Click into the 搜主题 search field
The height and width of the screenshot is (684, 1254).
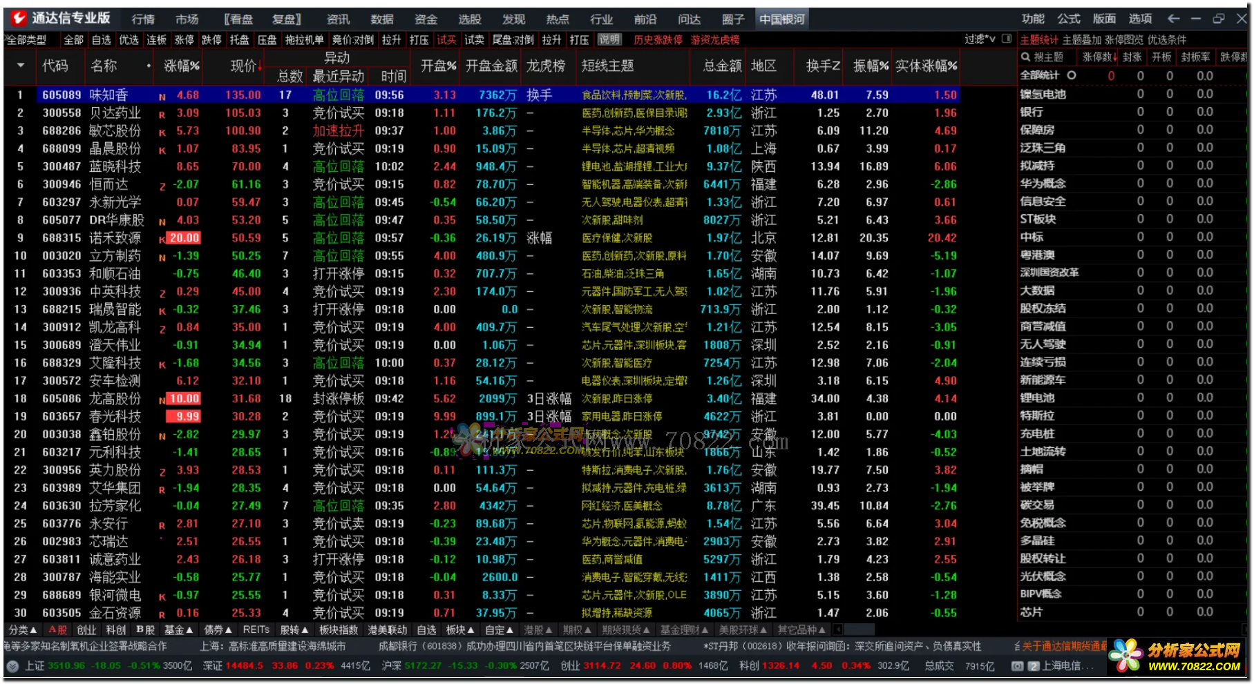[x=1049, y=57]
